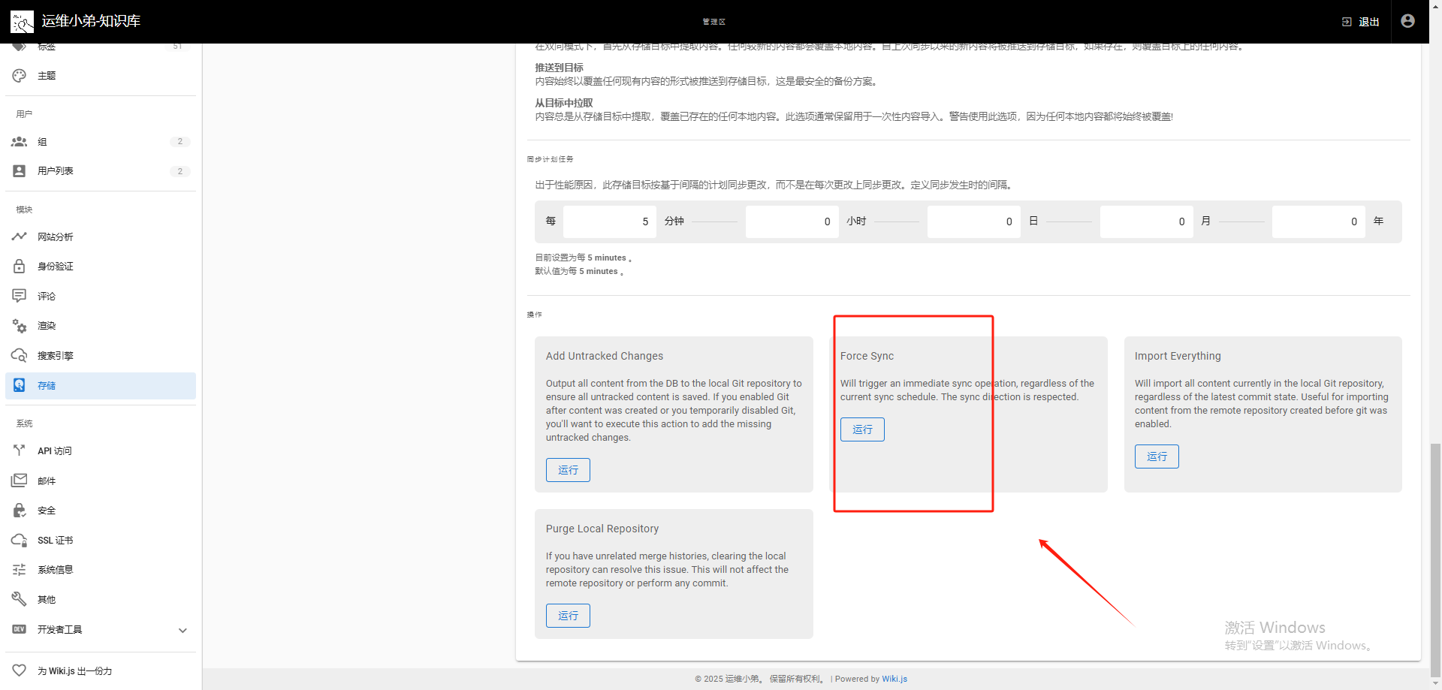Run the Force Sync action
Image resolution: width=1442 pixels, height=690 pixels.
point(862,429)
